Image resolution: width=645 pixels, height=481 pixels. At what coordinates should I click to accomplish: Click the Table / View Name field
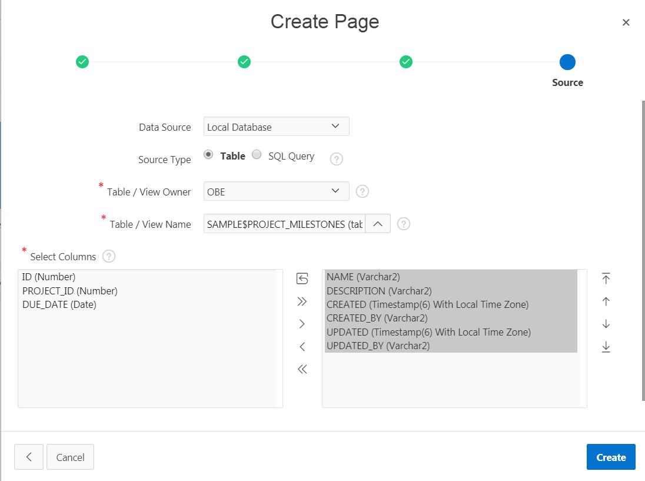[284, 223]
